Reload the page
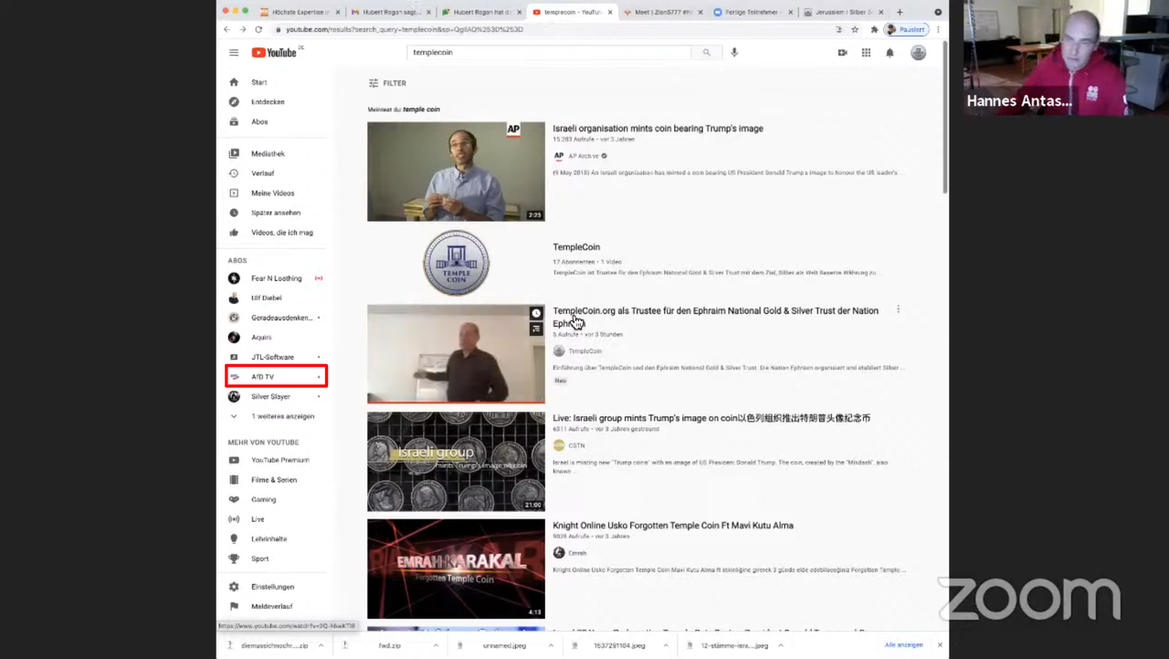The image size is (1169, 659). coord(258,29)
